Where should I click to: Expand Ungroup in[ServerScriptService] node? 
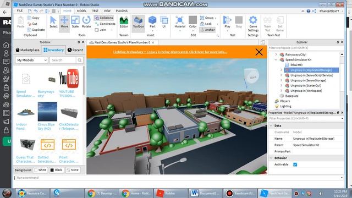coord(281,75)
